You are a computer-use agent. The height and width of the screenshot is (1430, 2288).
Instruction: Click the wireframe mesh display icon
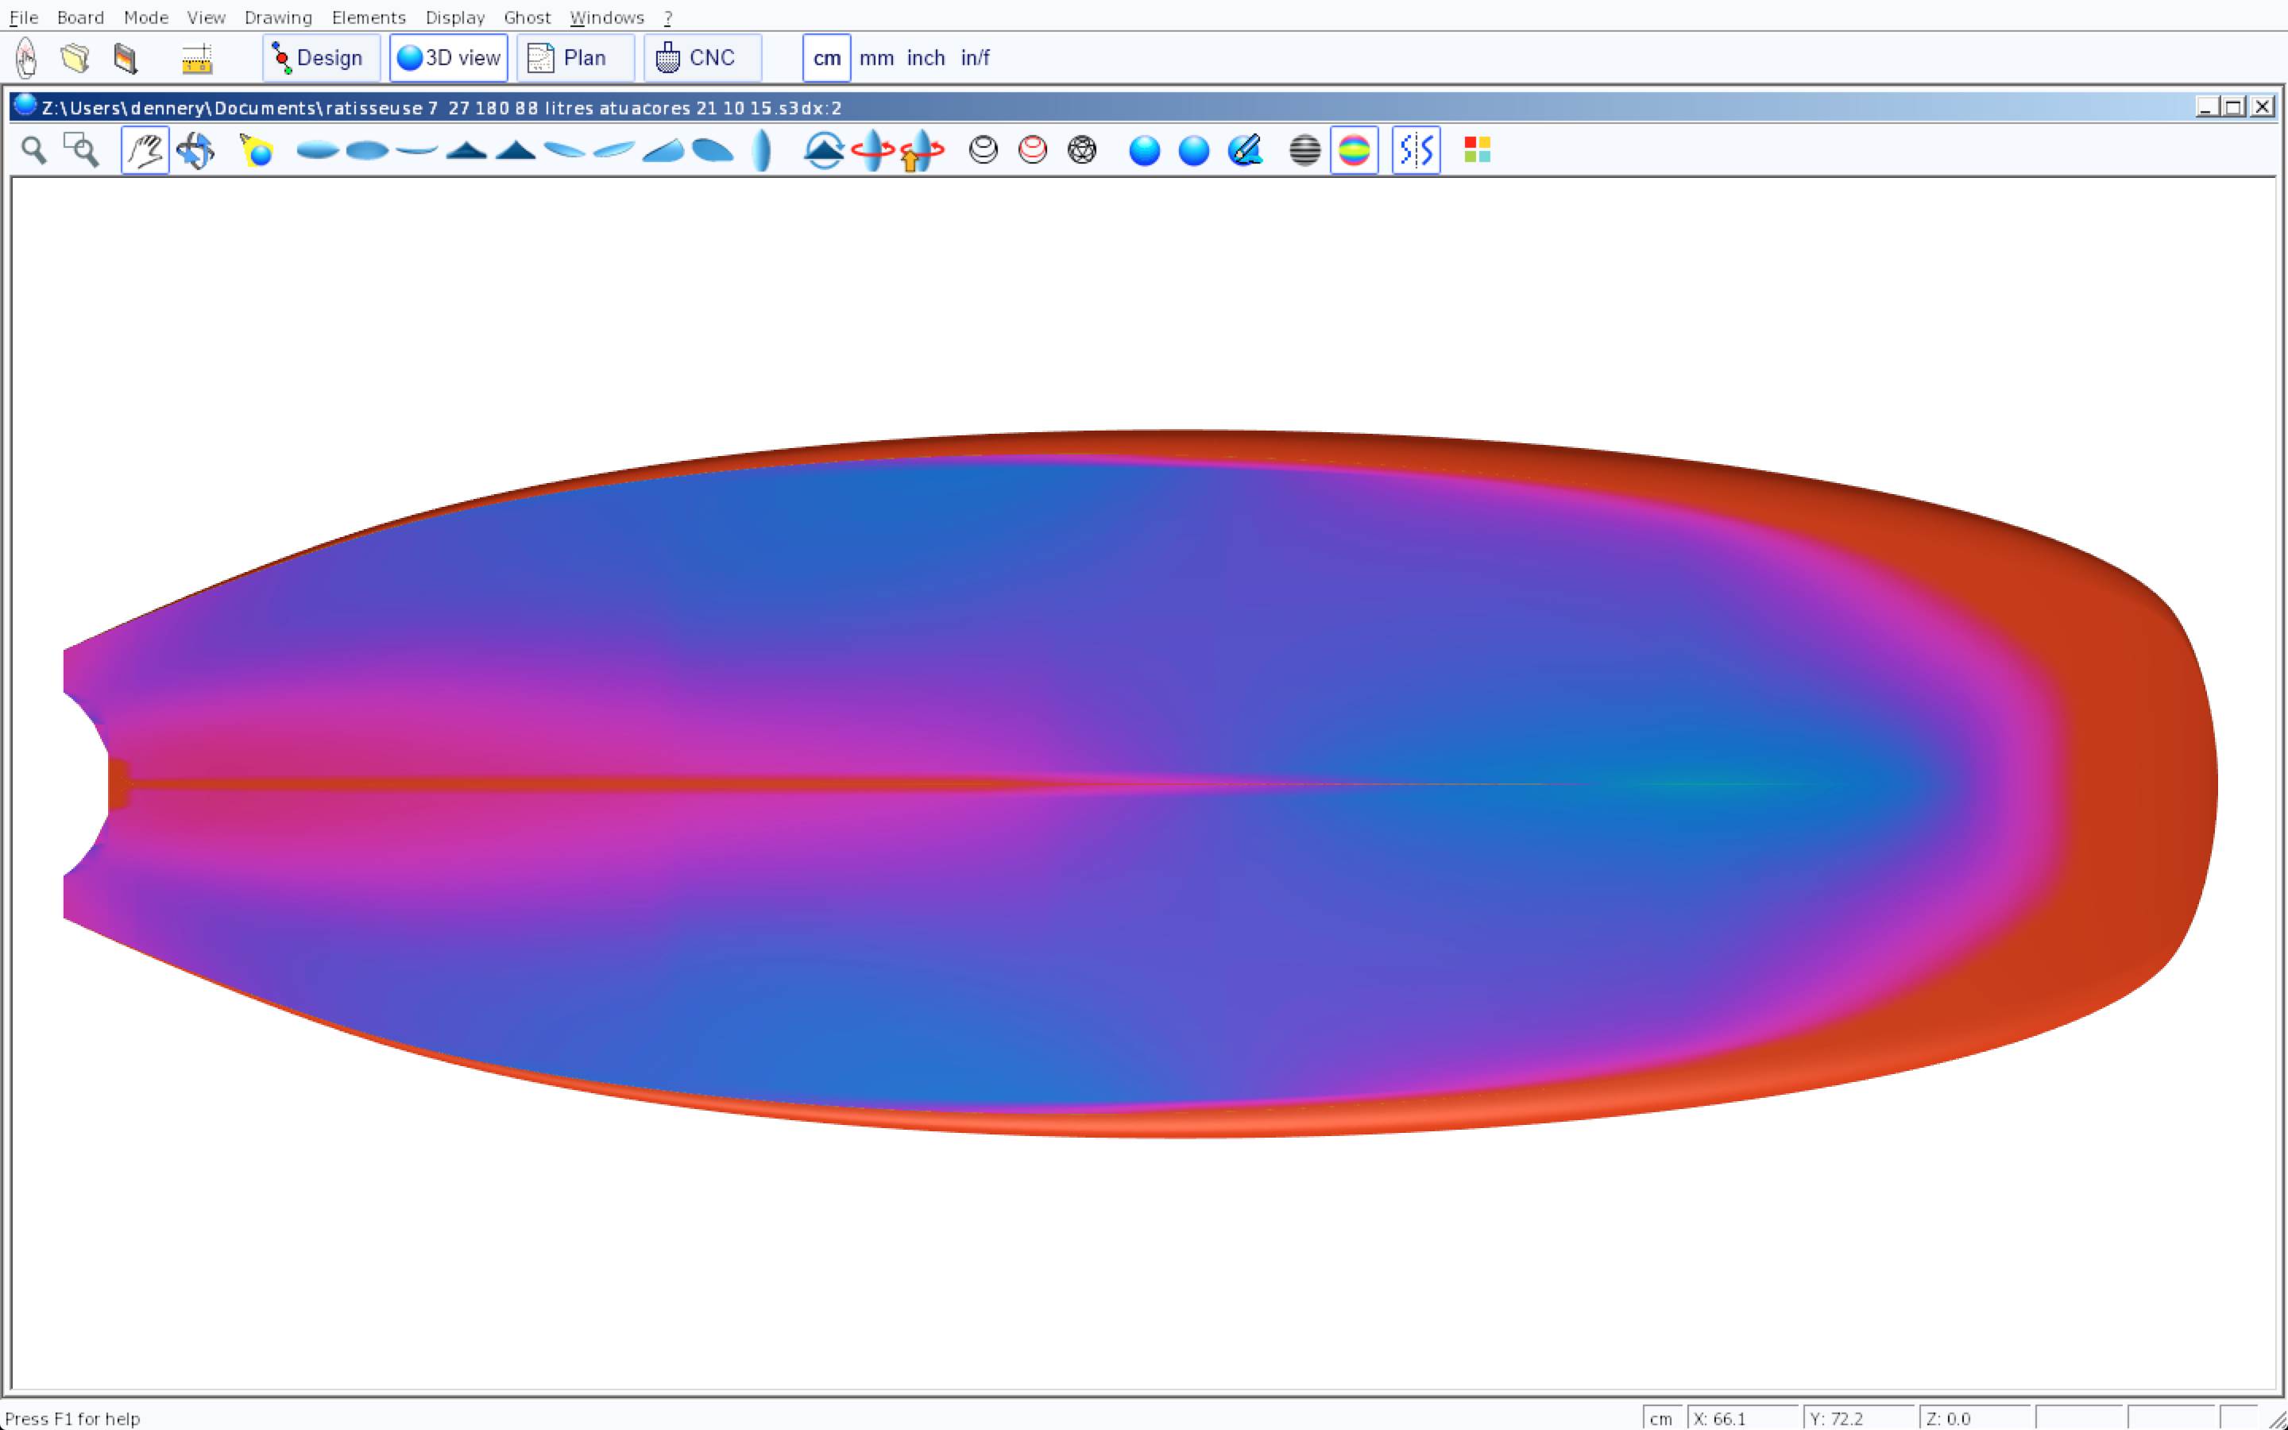[x=1081, y=150]
